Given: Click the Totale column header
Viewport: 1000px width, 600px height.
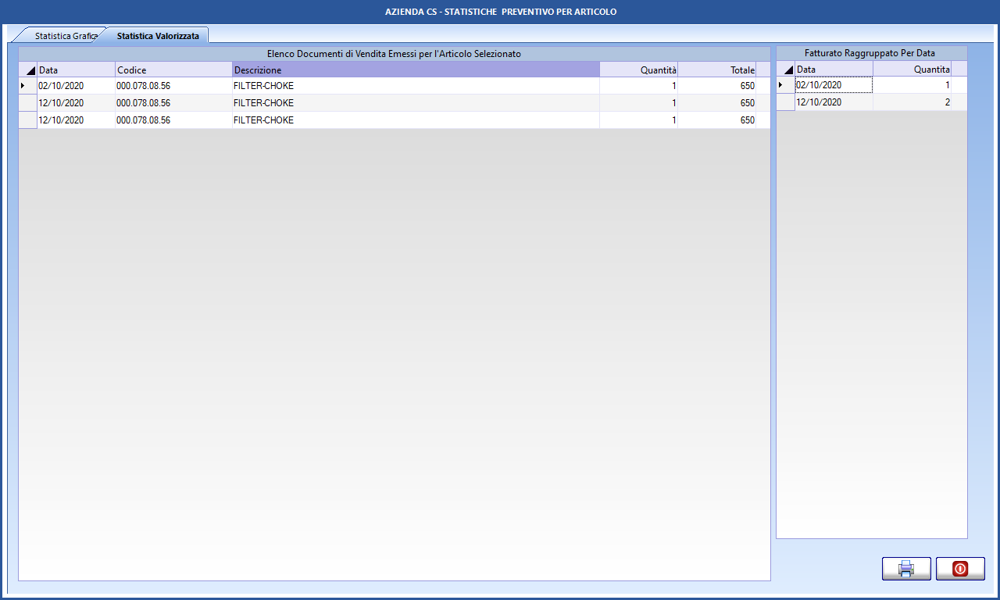Looking at the screenshot, I should tap(716, 70).
